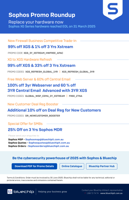Click promo code XGS_REFRESH_GLOBAL_3YR
Image resolution: width=129 pixels, height=200 pixels.
point(78,72)
